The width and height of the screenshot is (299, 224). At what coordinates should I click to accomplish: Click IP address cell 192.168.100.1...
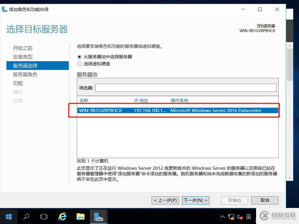150,111
